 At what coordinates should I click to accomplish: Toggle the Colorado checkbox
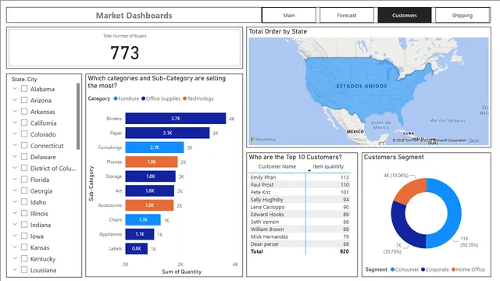[24, 134]
